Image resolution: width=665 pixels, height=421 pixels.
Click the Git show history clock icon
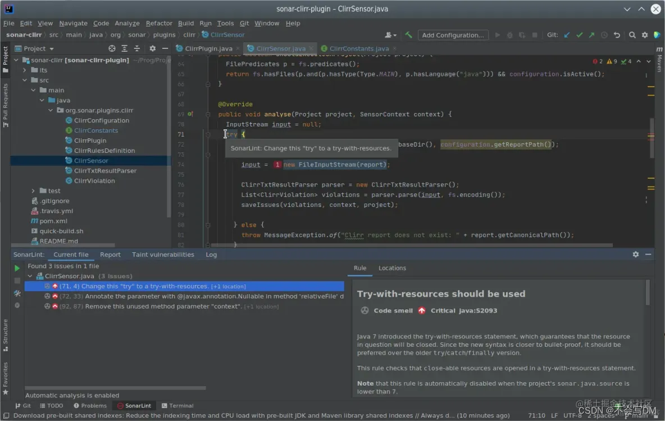click(604, 35)
